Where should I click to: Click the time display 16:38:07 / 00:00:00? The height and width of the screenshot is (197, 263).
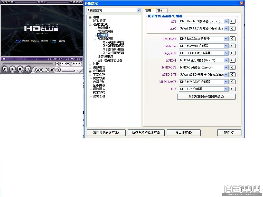point(64,59)
